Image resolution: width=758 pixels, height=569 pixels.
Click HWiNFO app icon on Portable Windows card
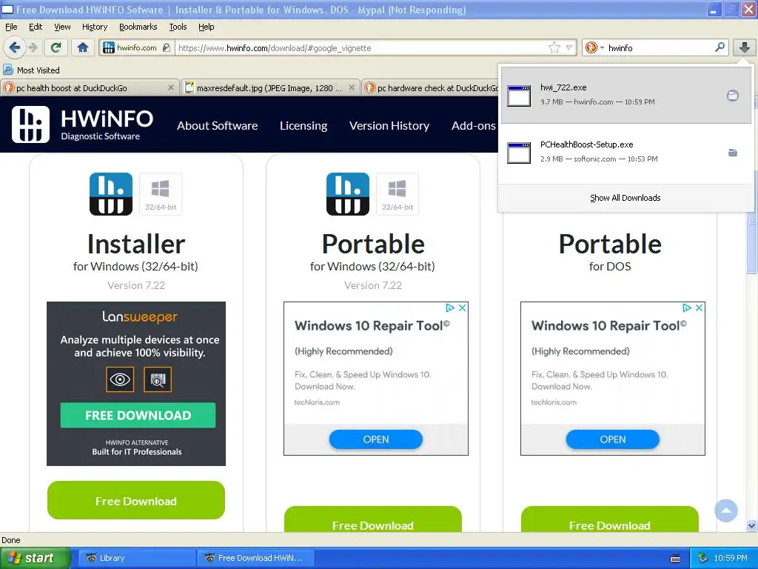(x=348, y=194)
